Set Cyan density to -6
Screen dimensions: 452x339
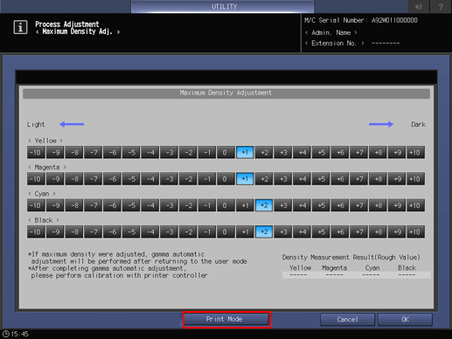pos(112,205)
